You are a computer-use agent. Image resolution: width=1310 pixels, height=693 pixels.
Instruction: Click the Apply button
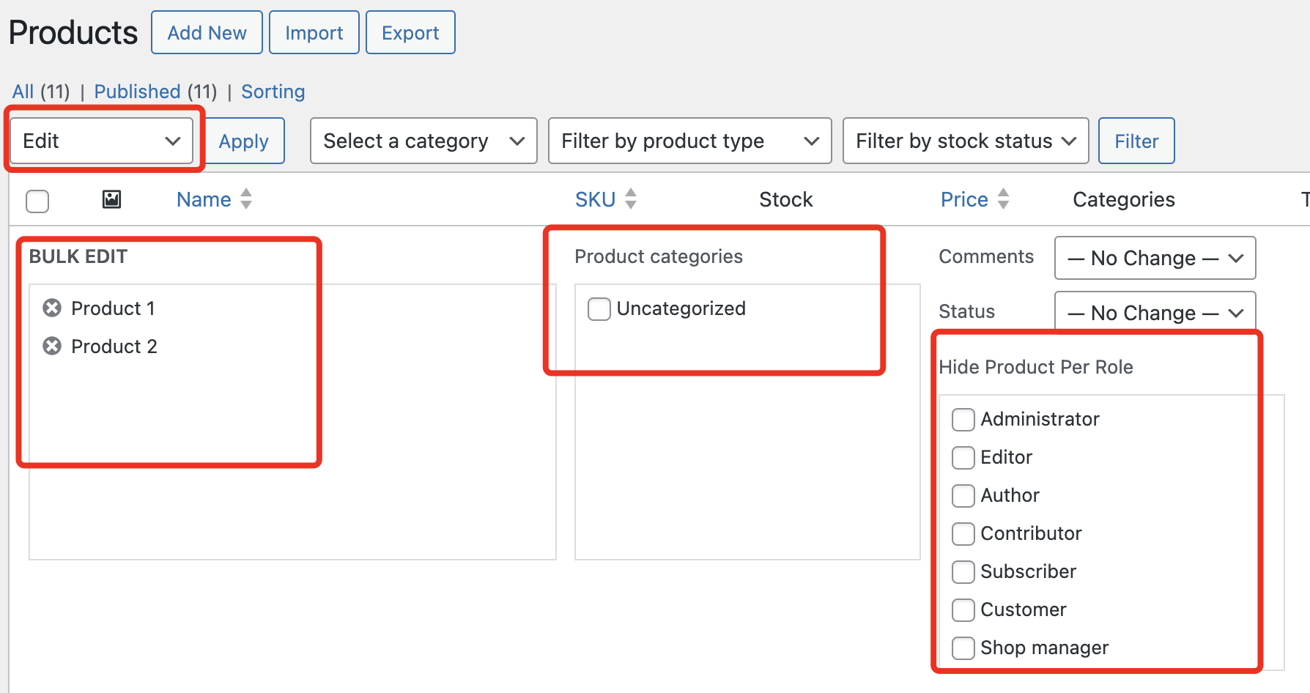pos(244,141)
